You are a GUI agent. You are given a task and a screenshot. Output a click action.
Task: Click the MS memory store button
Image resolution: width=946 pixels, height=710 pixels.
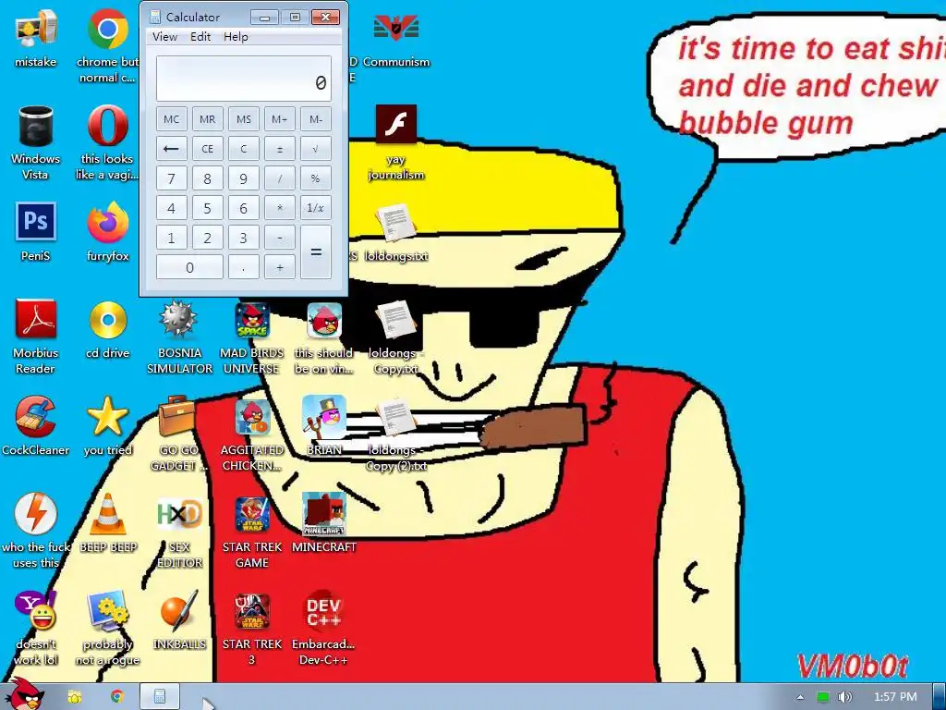(x=244, y=119)
